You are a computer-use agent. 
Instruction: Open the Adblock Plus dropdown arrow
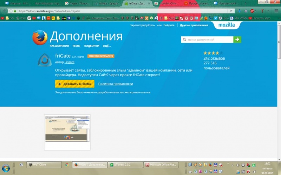pos(256,11)
